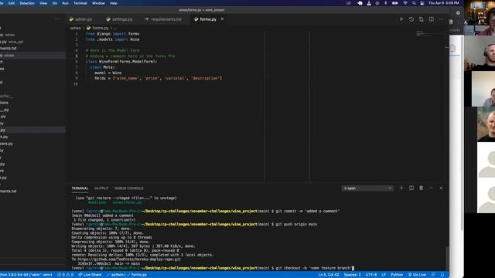Click 'class WineForm(forms.ModelForm):' code line
This screenshot has height=278, width=495.
coord(121,62)
